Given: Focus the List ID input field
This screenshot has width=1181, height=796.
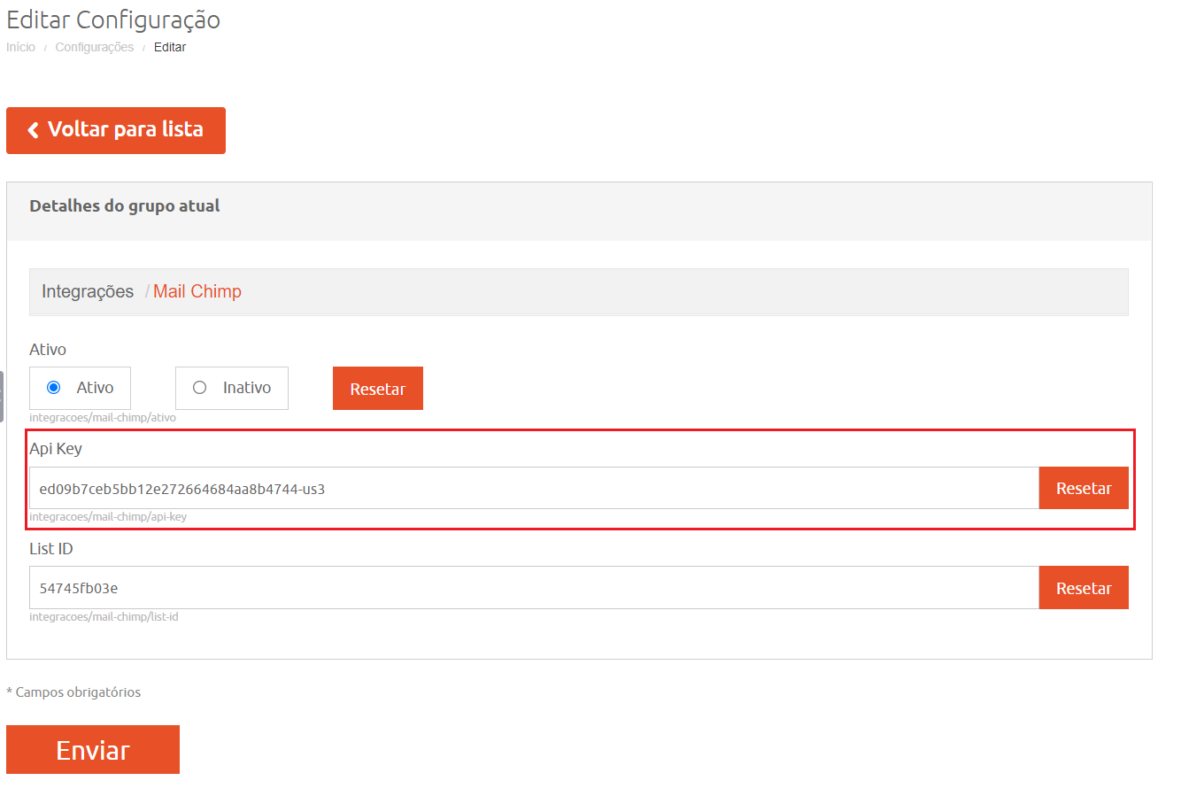Looking at the screenshot, I should tap(534, 588).
